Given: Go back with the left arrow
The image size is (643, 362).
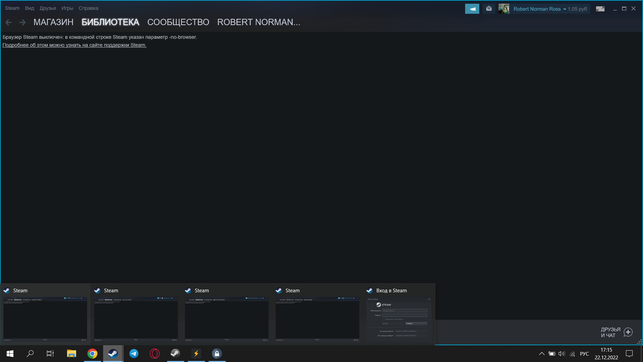Looking at the screenshot, I should coord(9,22).
